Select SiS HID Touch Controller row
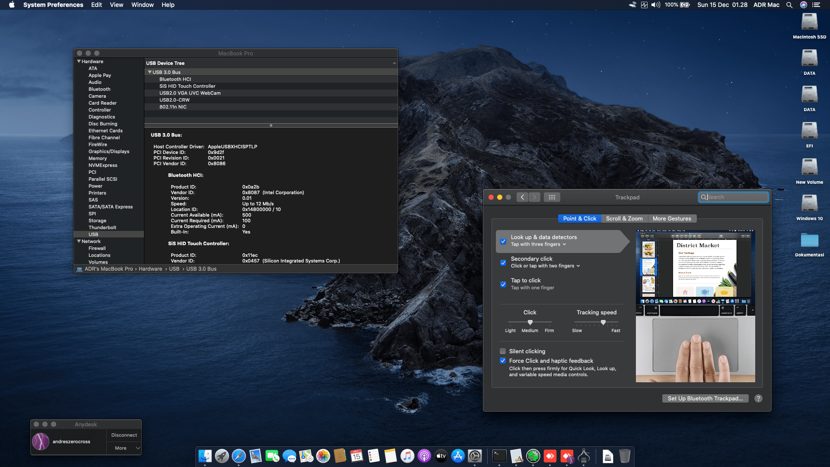Screen dimensions: 830x467 [x=271, y=86]
